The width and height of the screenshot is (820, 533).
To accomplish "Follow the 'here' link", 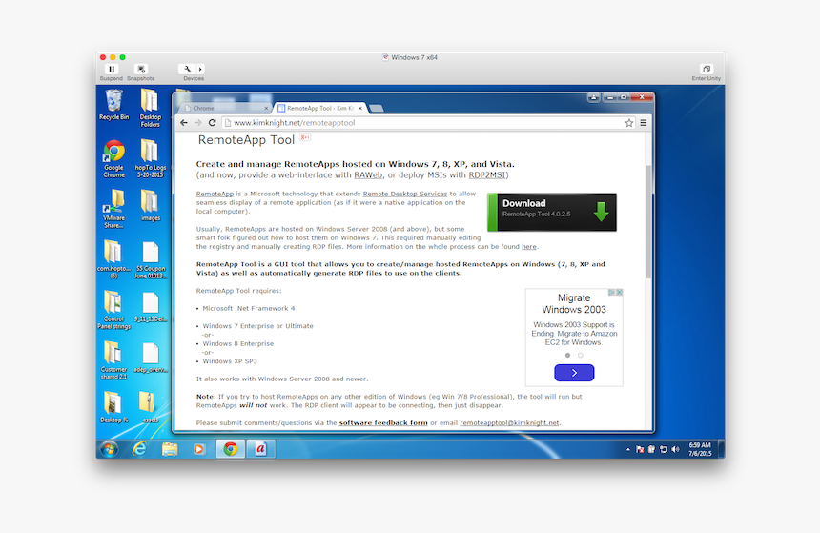I will coord(529,246).
